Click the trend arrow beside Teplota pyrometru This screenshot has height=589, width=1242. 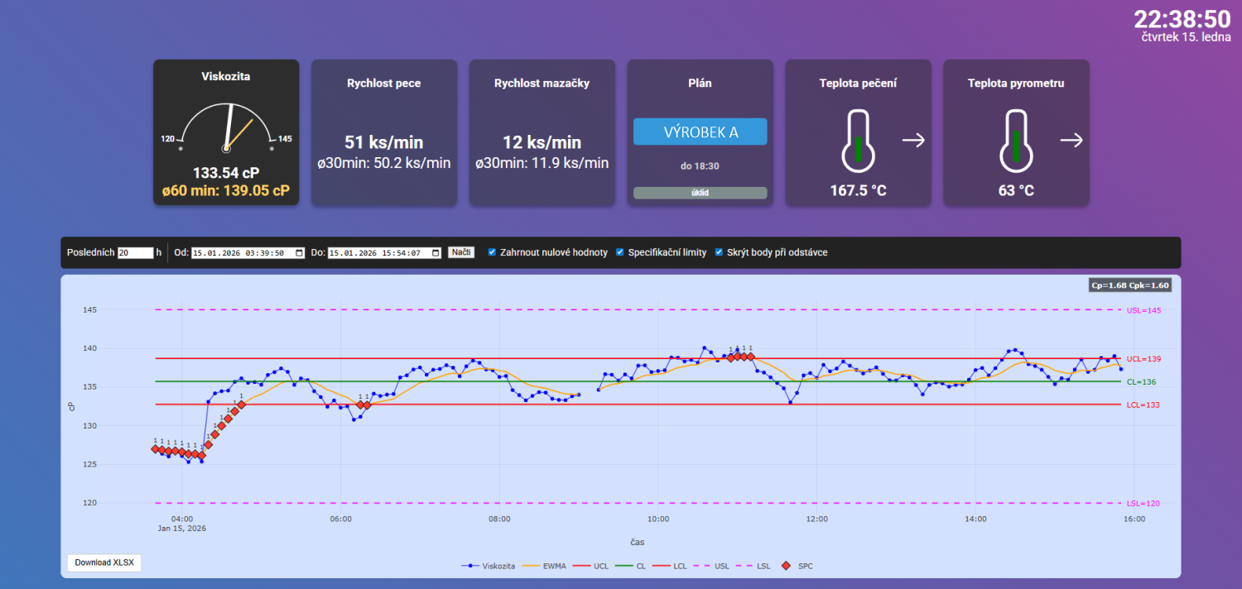1071,141
